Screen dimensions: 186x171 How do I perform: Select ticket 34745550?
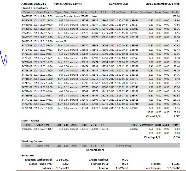coord(27,83)
